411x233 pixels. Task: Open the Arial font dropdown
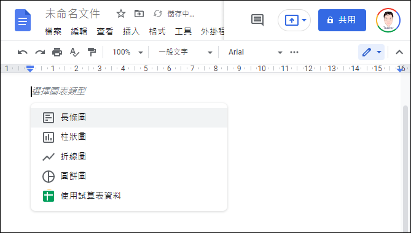point(255,52)
